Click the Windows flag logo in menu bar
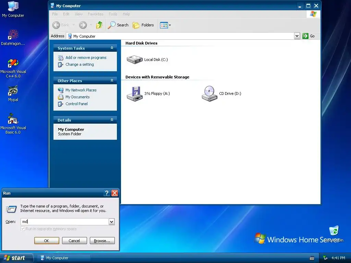The image size is (351, 263). click(313, 14)
